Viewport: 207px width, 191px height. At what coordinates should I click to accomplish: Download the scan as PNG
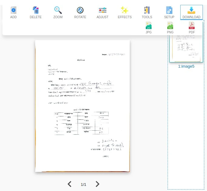(x=170, y=28)
